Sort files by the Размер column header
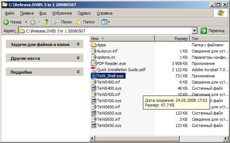This screenshot has width=230, height=143. [172, 39]
